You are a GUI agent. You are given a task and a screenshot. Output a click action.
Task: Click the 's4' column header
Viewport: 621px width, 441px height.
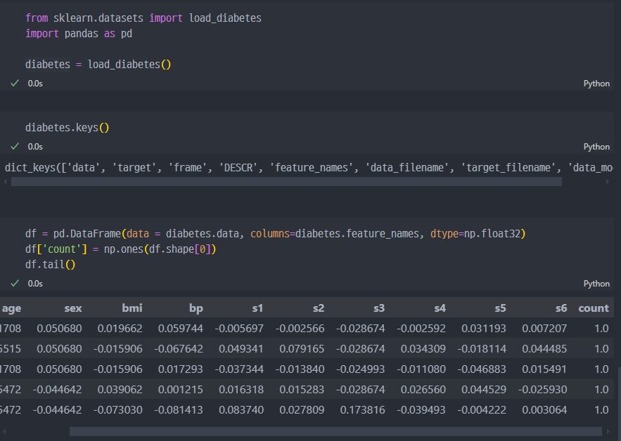click(x=440, y=308)
